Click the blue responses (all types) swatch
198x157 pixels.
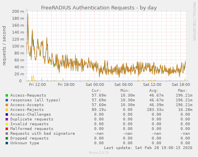[x=7, y=100]
